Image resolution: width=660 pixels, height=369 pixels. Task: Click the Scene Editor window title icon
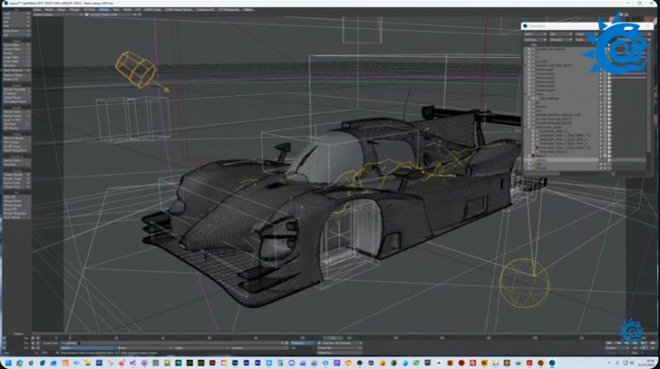tap(525, 26)
